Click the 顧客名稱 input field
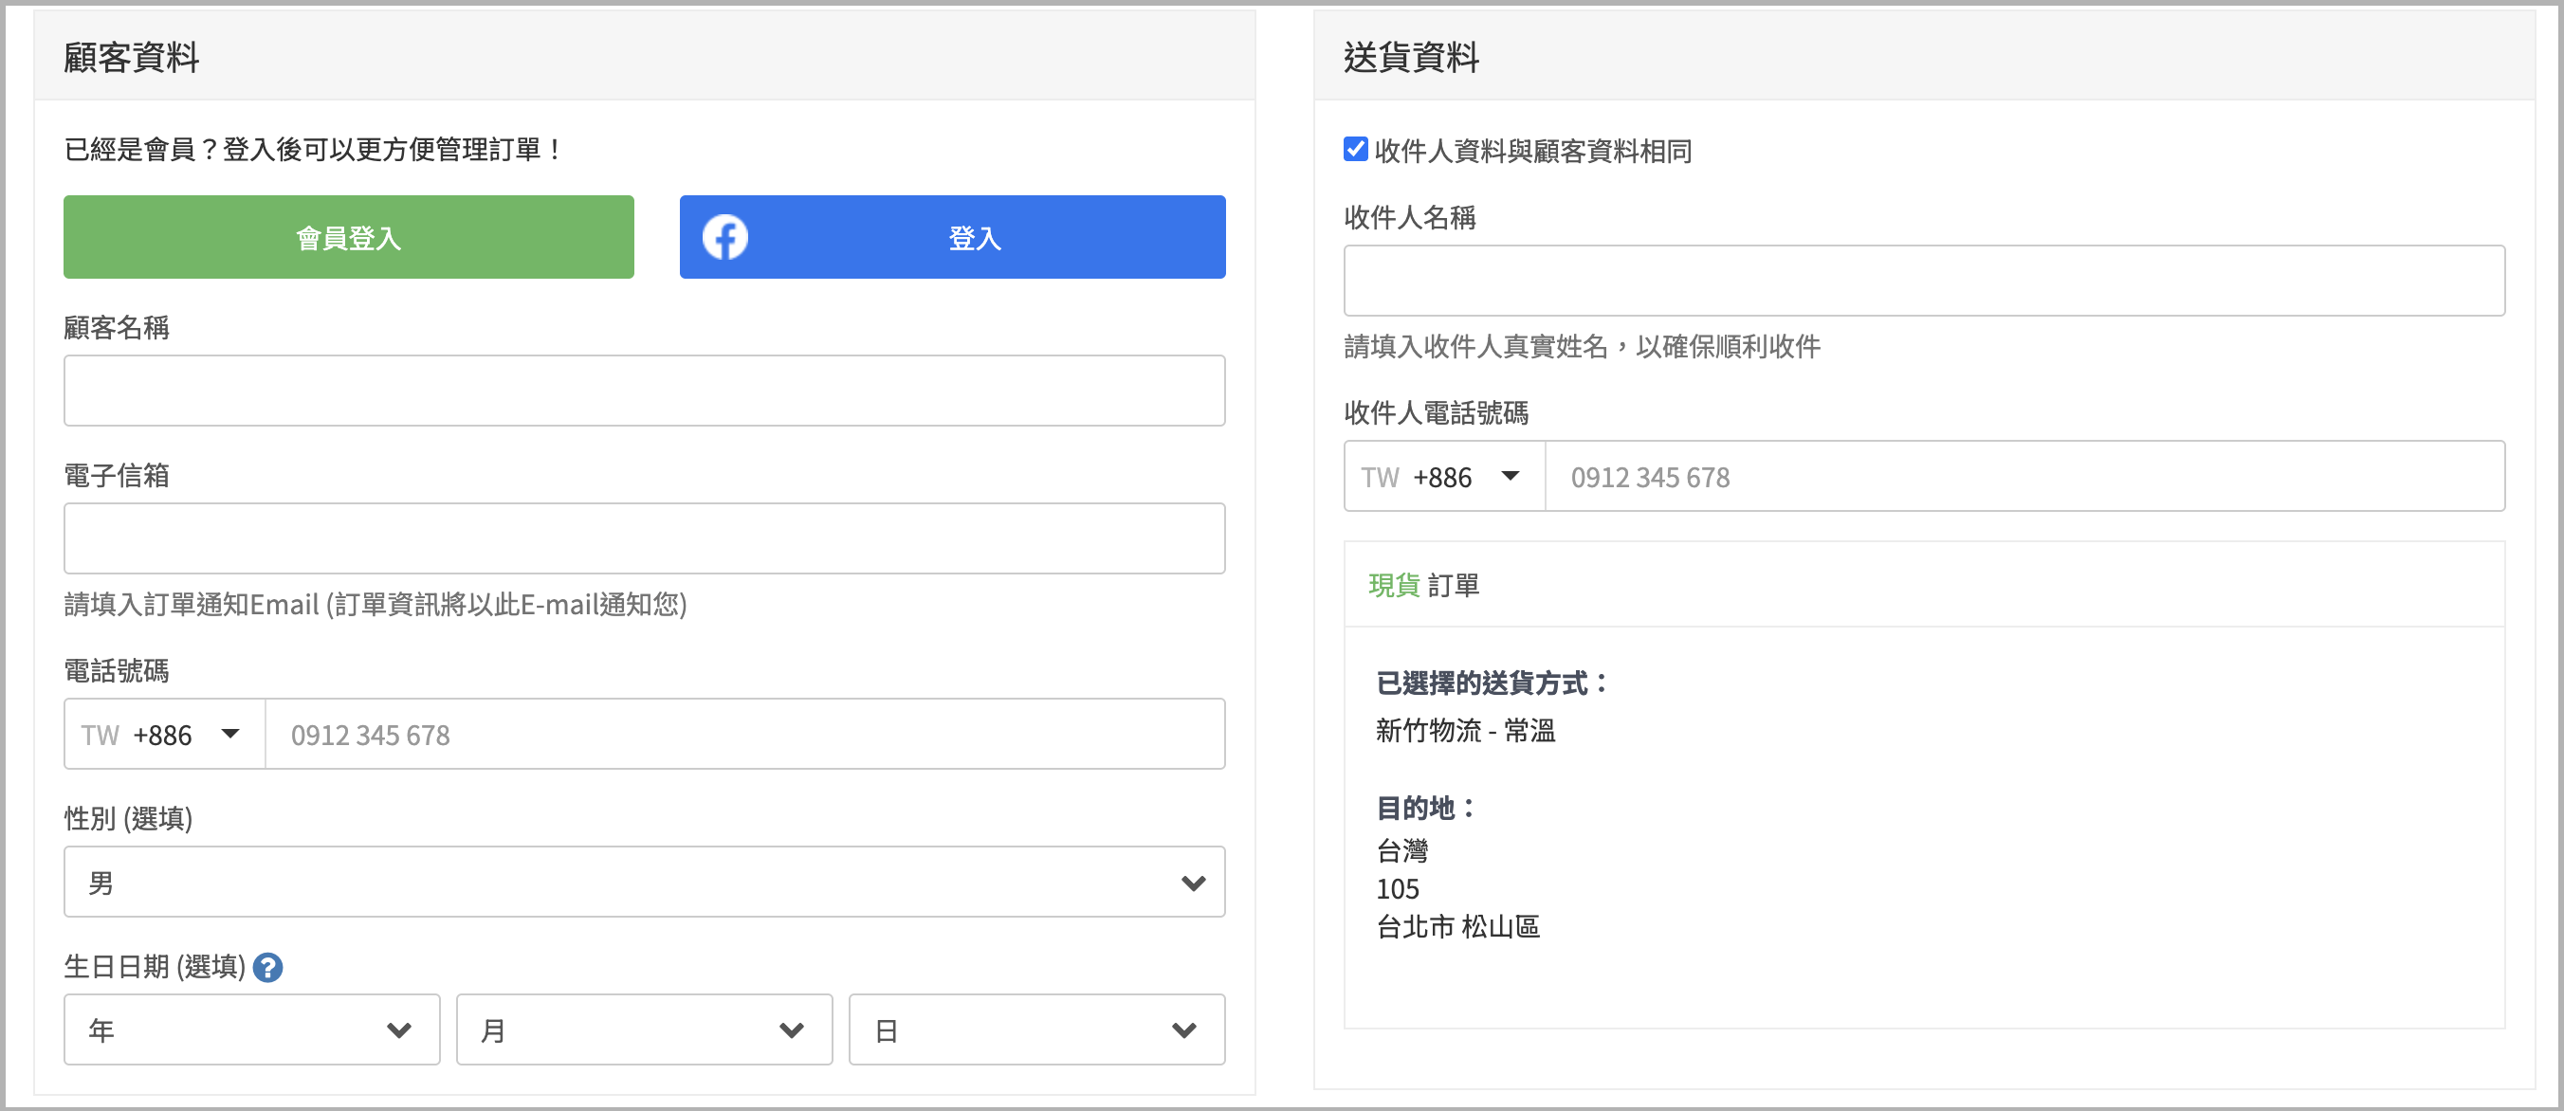 click(644, 391)
